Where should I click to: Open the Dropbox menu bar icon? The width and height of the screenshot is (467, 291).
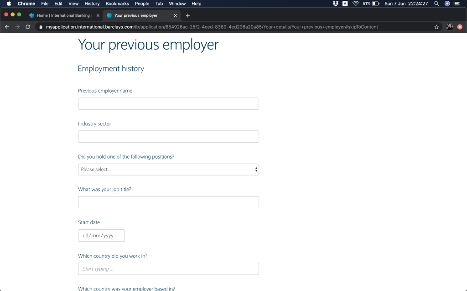(336, 4)
